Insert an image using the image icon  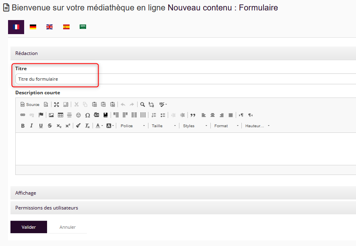pos(51,115)
